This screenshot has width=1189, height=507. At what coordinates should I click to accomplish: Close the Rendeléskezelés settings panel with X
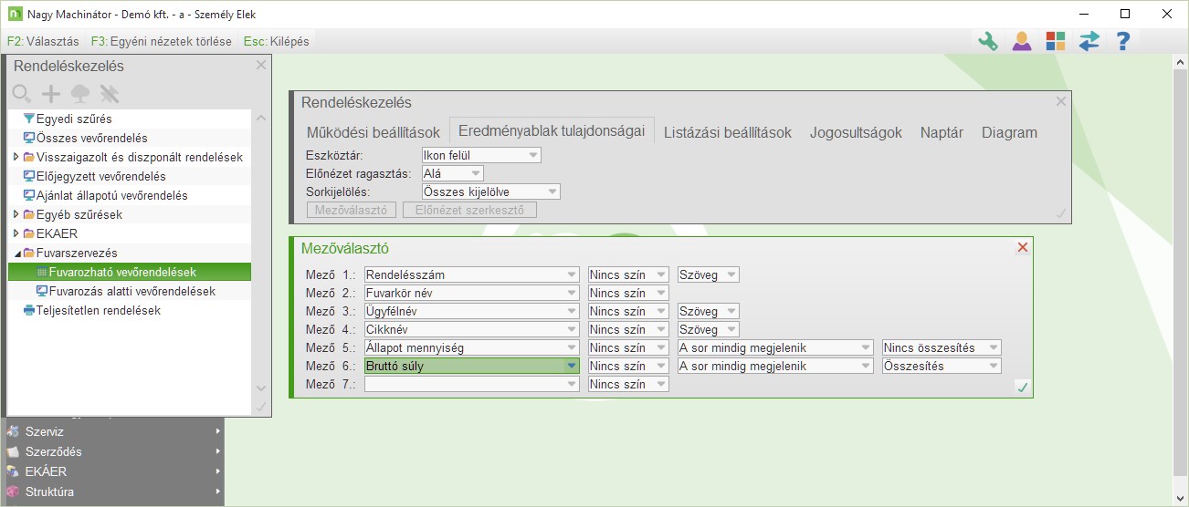(x=1060, y=102)
